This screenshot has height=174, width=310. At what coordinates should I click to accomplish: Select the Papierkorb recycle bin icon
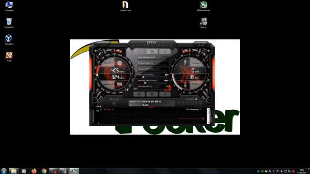point(9,23)
